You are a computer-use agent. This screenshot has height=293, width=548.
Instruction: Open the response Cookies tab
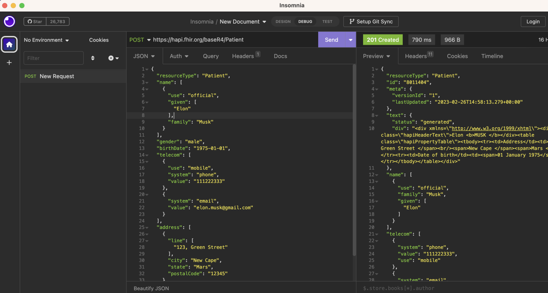pos(457,56)
